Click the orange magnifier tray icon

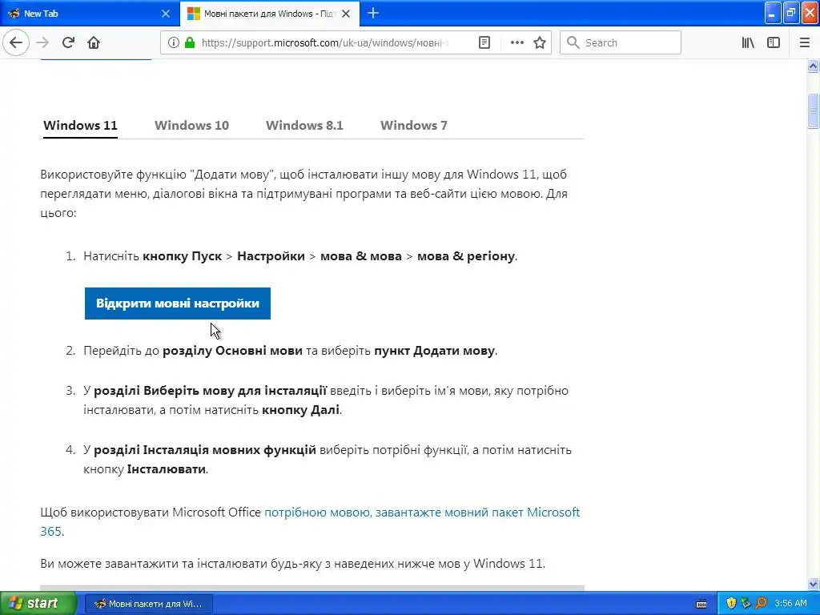point(761,604)
